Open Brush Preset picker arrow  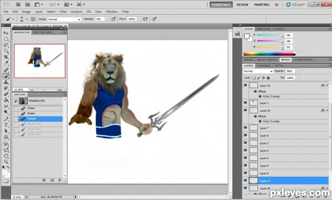coord(27,19)
